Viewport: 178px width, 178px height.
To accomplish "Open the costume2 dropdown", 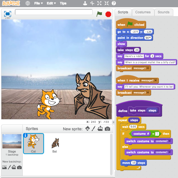I will coord(170,141).
